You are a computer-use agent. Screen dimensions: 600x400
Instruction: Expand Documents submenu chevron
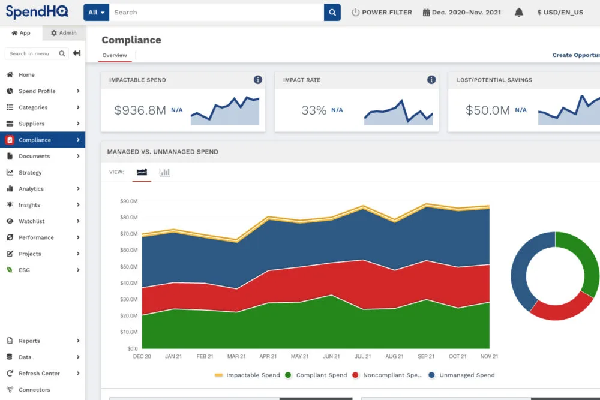[x=78, y=156]
